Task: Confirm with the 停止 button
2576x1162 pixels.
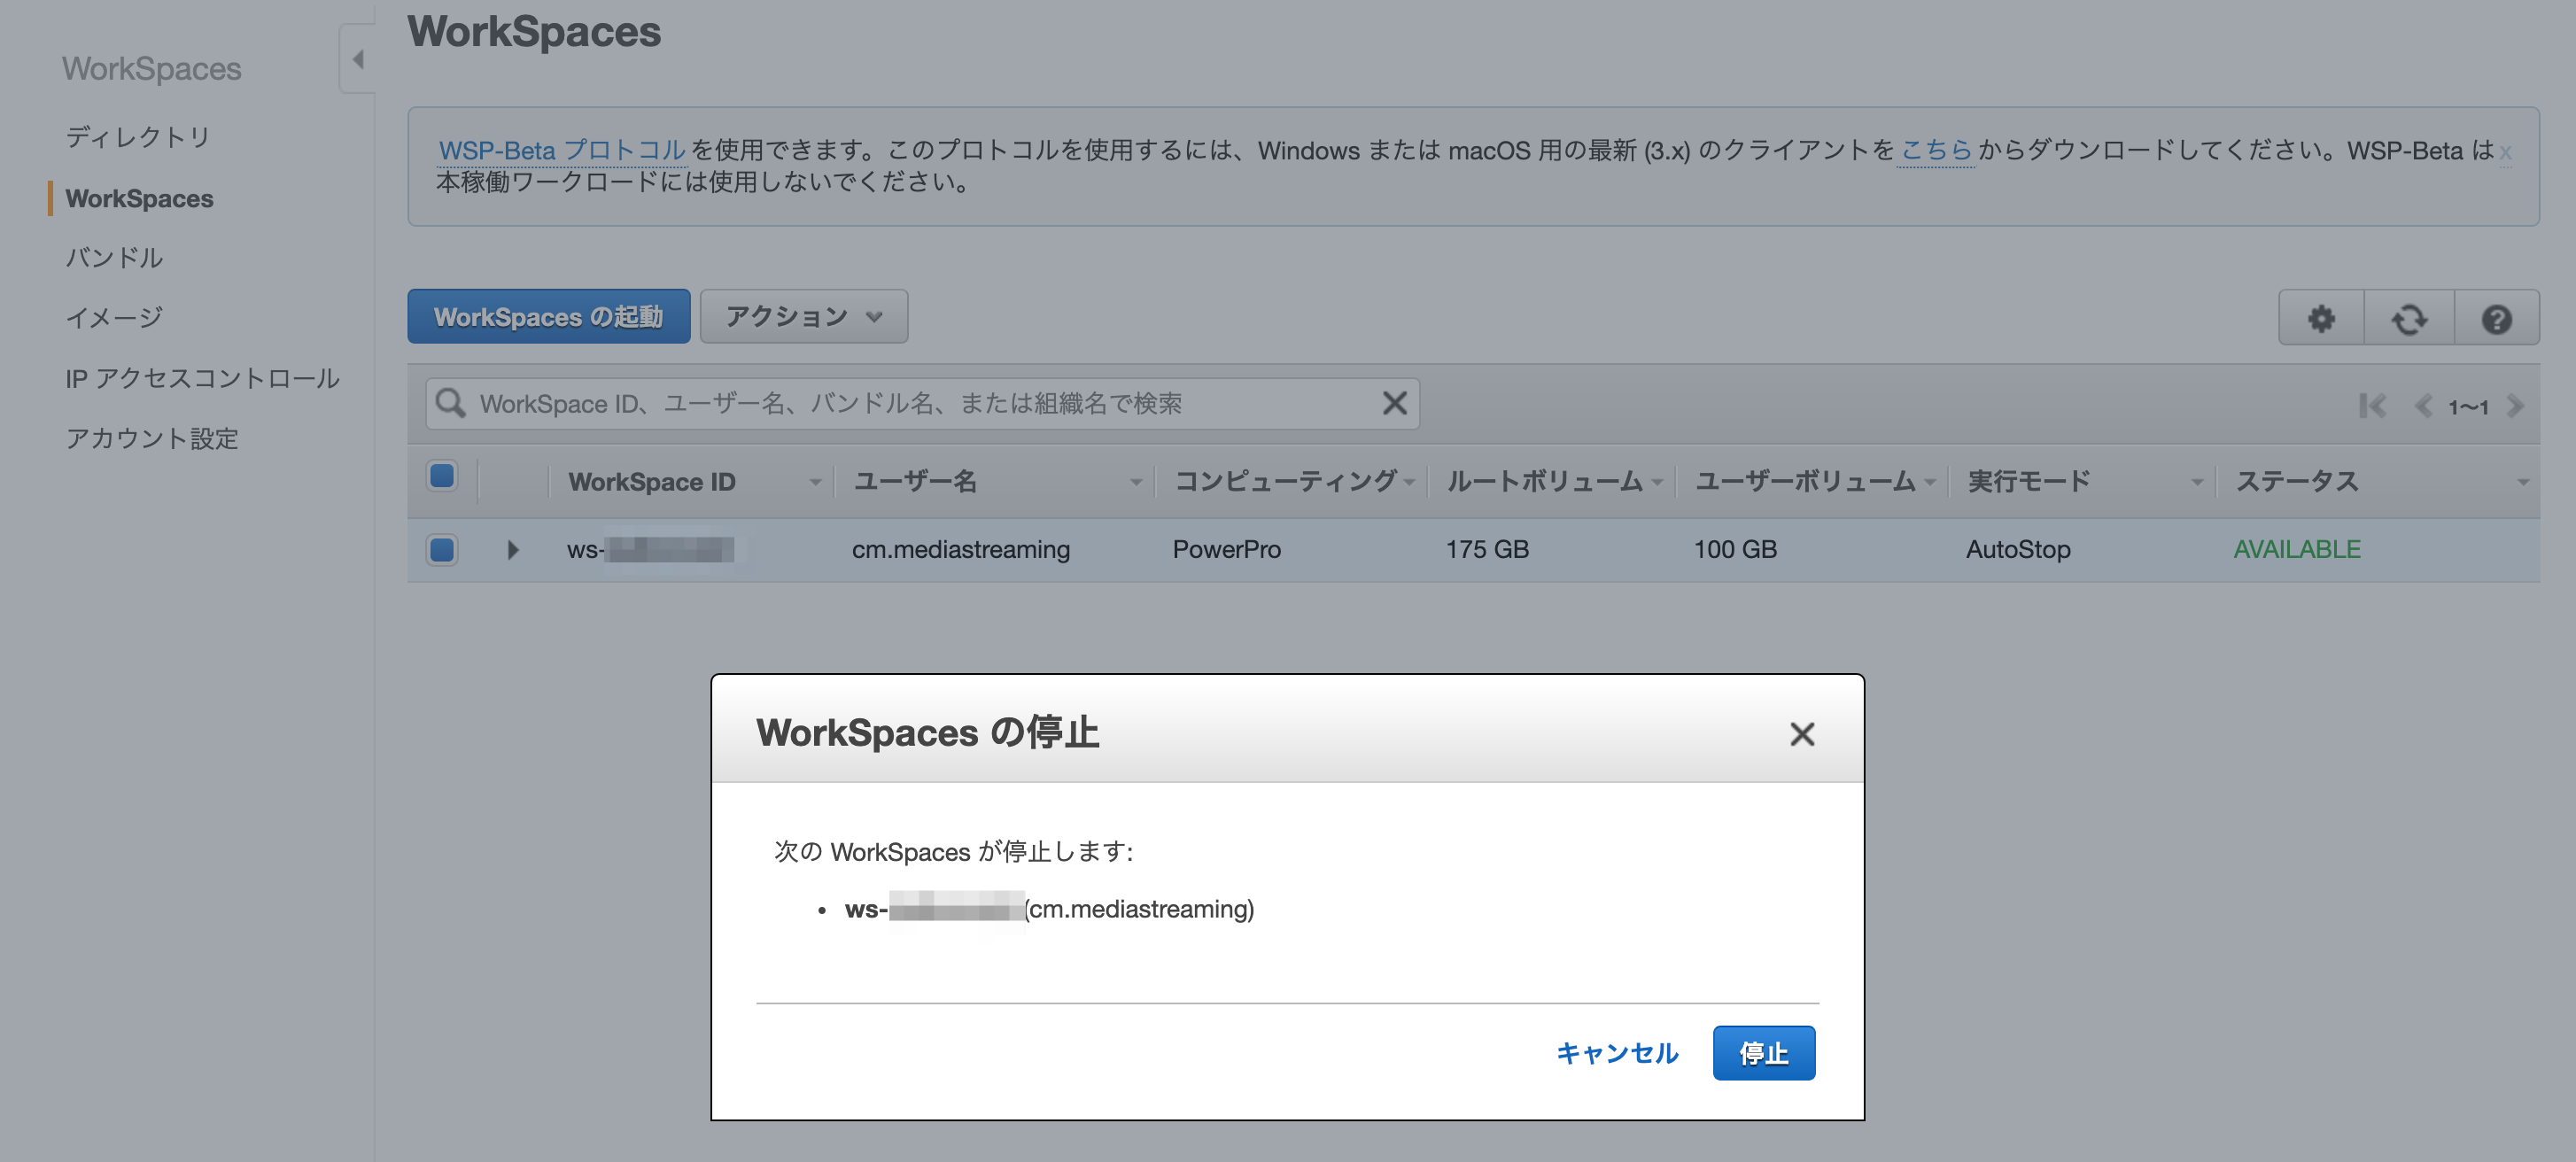Action: click(1763, 1053)
